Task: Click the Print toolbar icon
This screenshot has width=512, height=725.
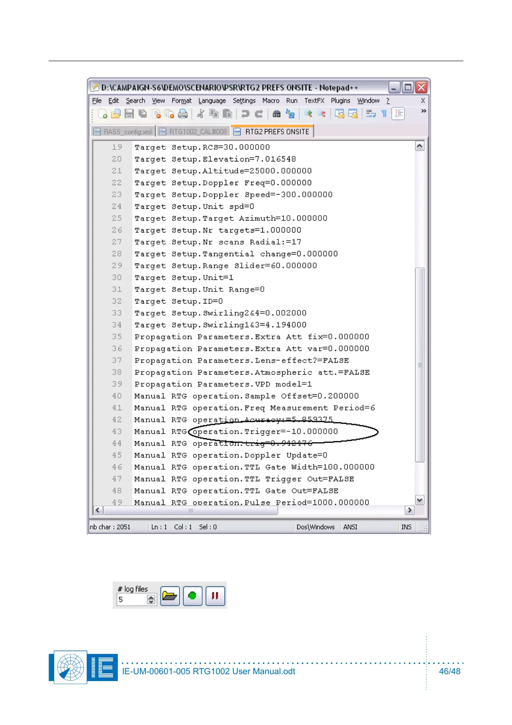Action: click(x=183, y=114)
